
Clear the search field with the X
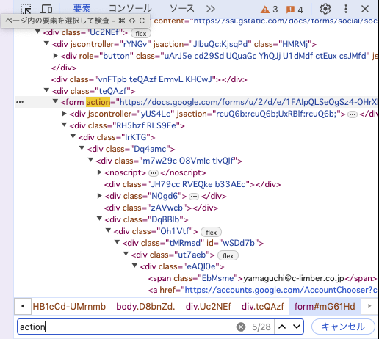(241, 327)
